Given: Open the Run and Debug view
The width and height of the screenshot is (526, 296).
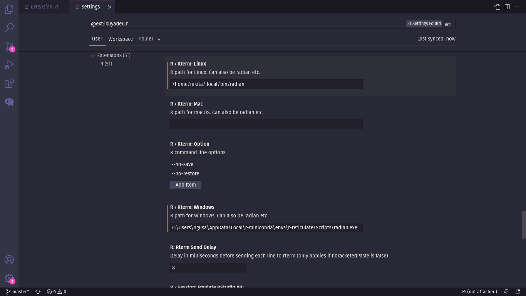Looking at the screenshot, I should point(9,65).
